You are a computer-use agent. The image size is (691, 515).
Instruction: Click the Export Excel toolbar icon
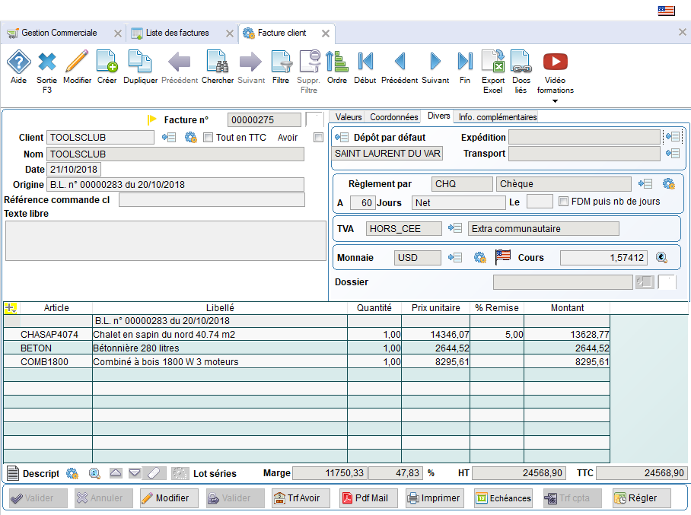pyautogui.click(x=493, y=62)
